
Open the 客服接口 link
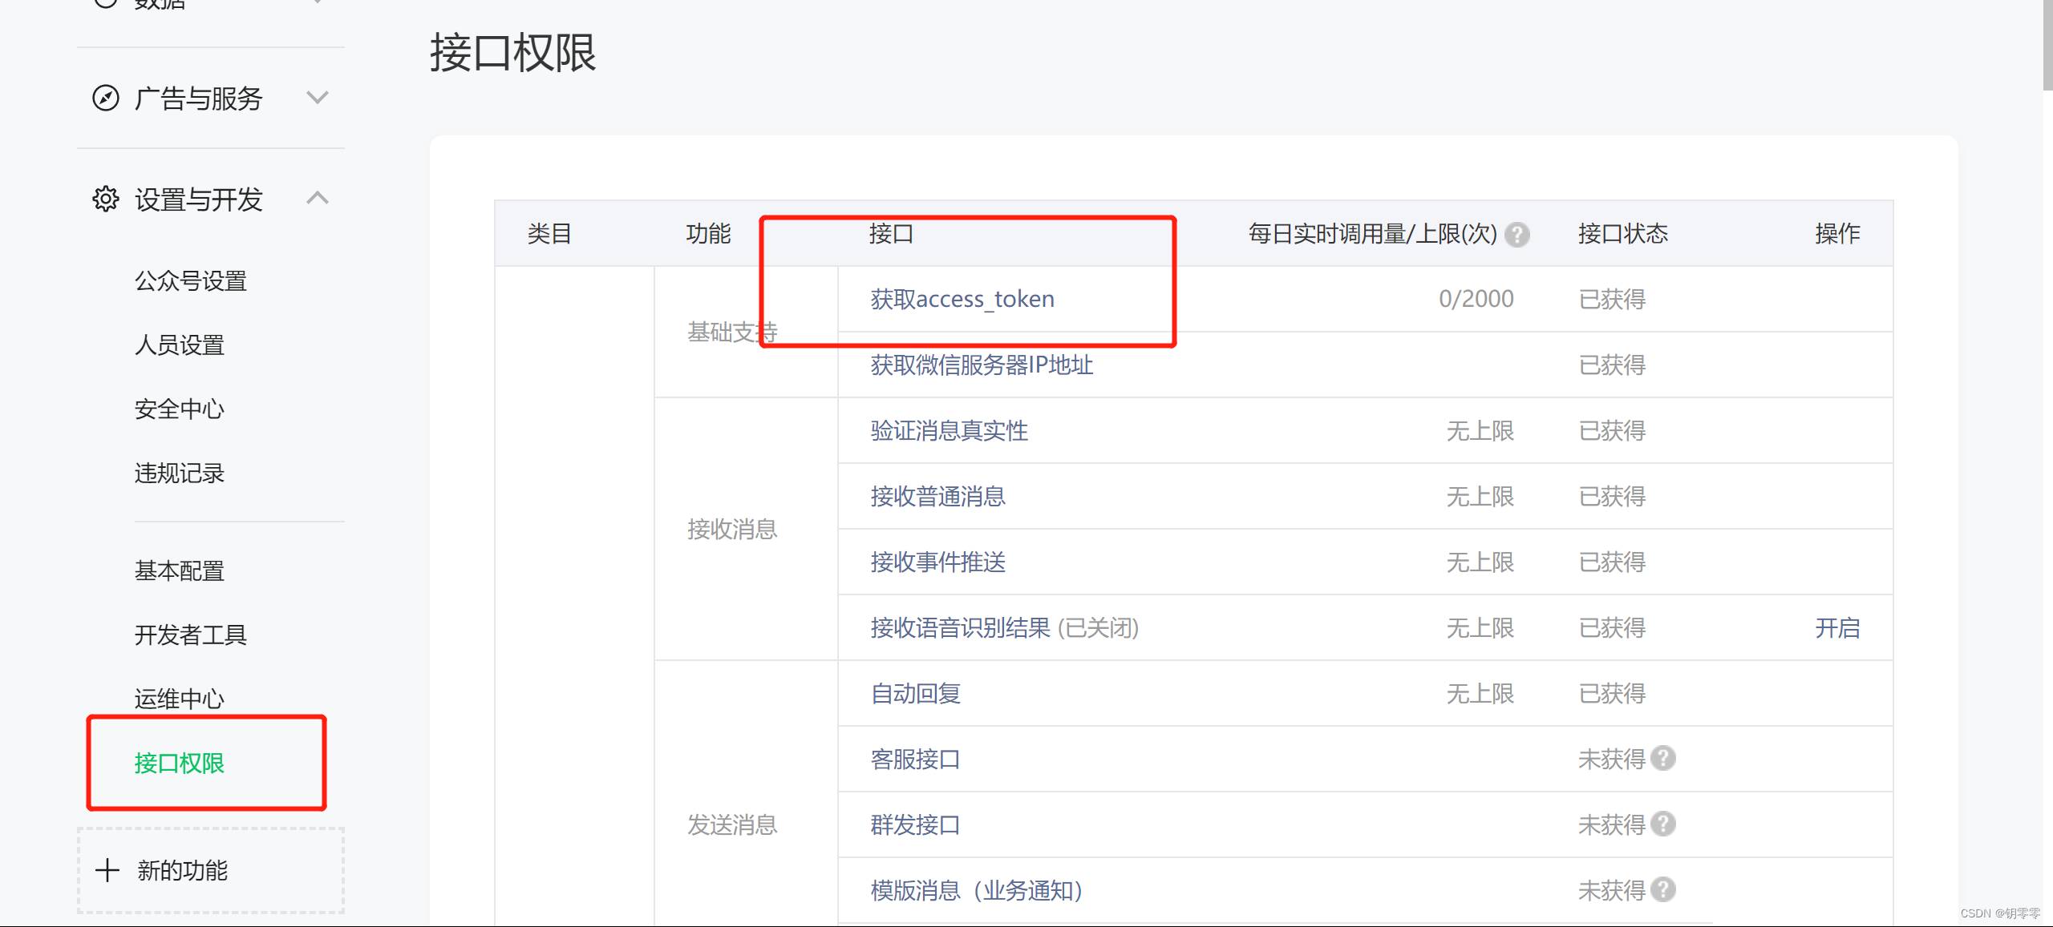pyautogui.click(x=916, y=760)
